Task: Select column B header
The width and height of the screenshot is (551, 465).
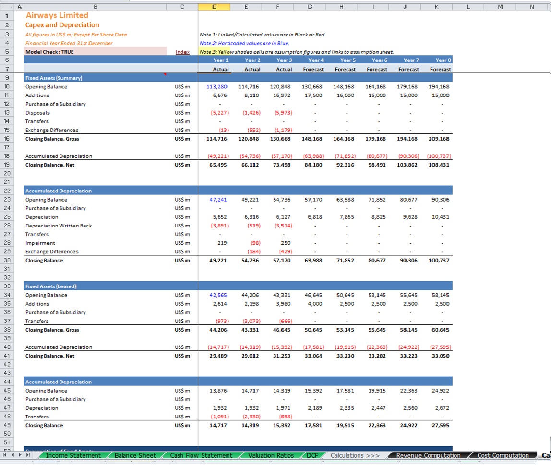Action: click(x=95, y=7)
